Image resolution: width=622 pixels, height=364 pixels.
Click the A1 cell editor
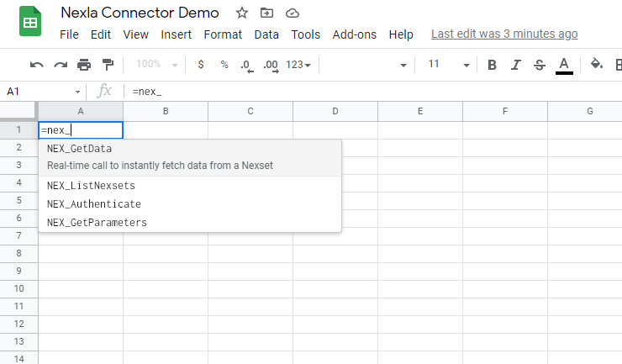click(81, 130)
